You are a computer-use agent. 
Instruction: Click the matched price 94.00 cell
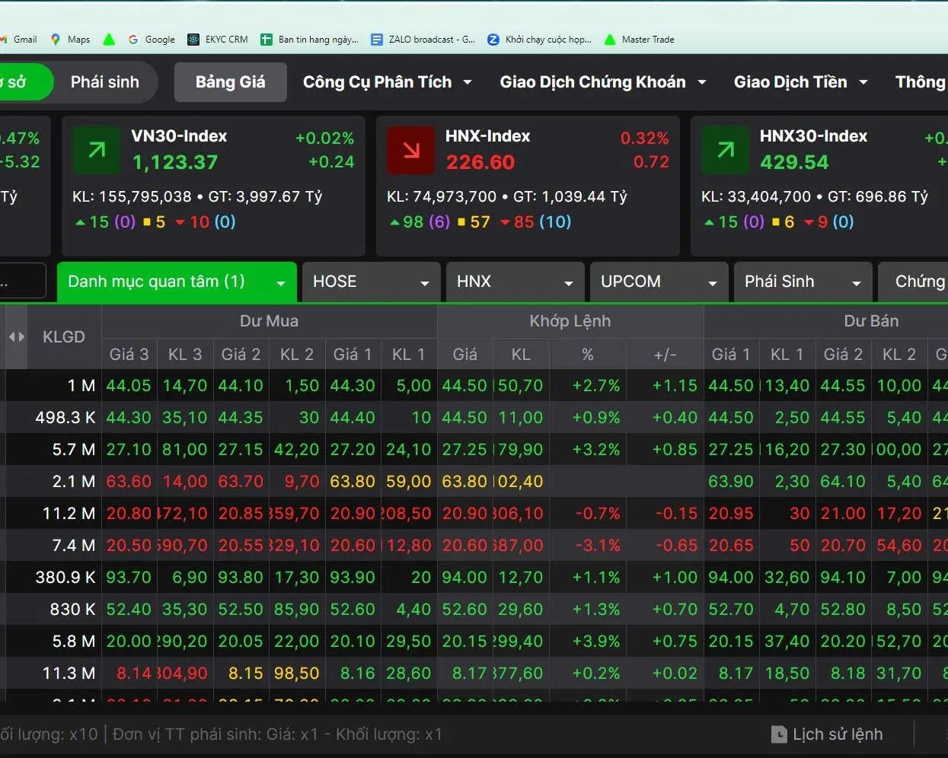(464, 578)
